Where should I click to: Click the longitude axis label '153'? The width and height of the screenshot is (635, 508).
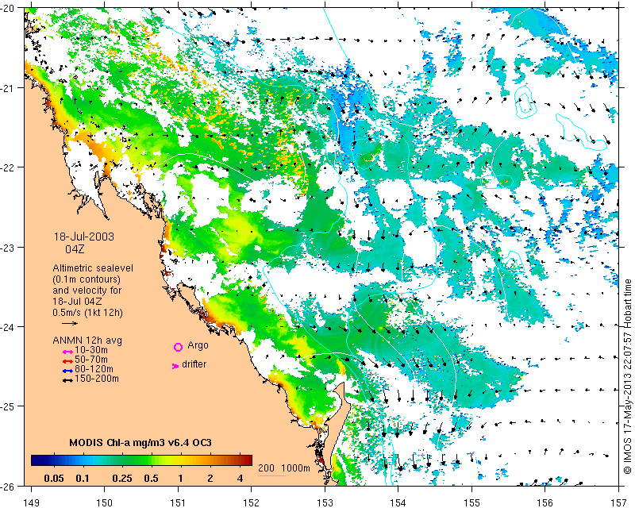(325, 502)
